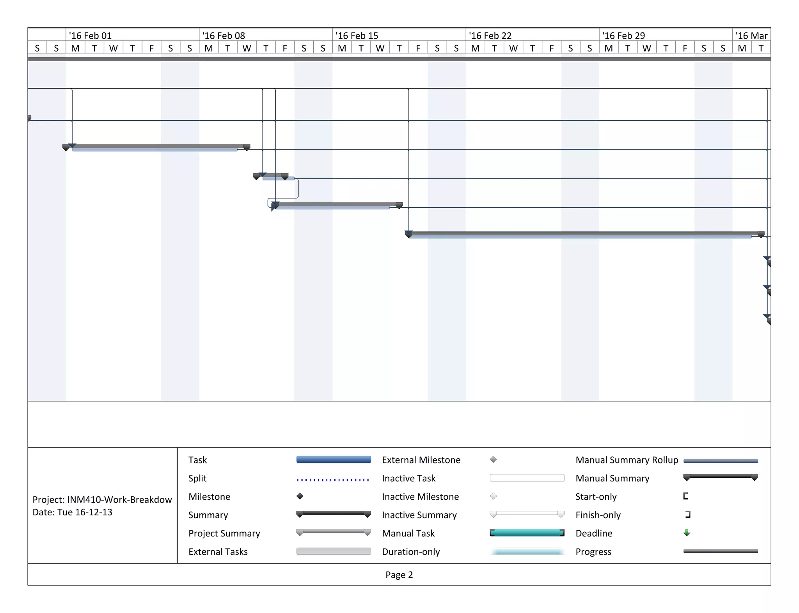Click the External Milestone diamond icon
Image resolution: width=799 pixels, height=613 pixels.
[x=493, y=459]
